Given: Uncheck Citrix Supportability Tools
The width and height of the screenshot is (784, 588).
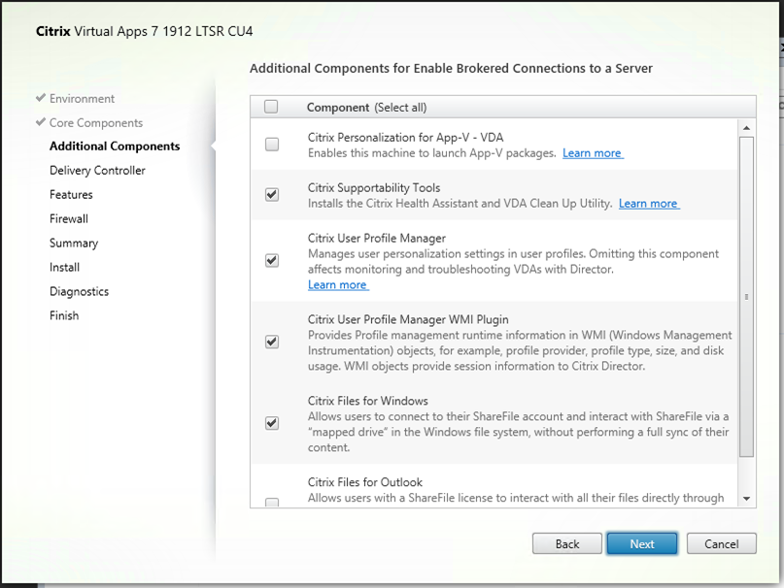Looking at the screenshot, I should [x=272, y=195].
